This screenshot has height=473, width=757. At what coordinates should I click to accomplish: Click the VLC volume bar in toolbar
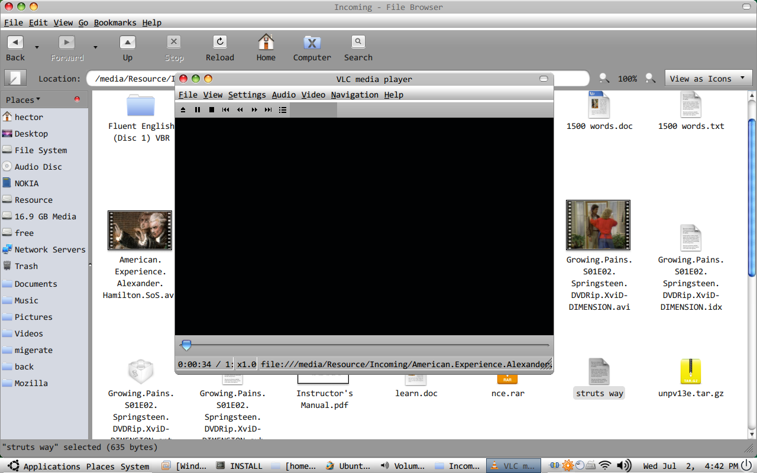coord(313,110)
